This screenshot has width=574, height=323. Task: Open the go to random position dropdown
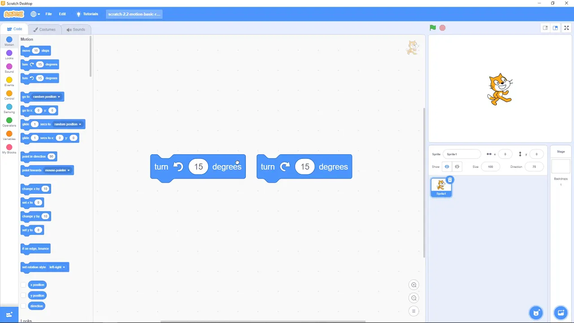click(47, 97)
